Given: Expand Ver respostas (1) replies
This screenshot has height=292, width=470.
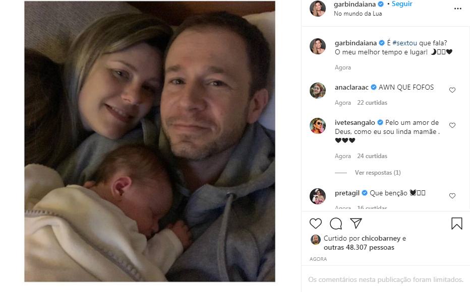Looking at the screenshot, I should [x=378, y=173].
